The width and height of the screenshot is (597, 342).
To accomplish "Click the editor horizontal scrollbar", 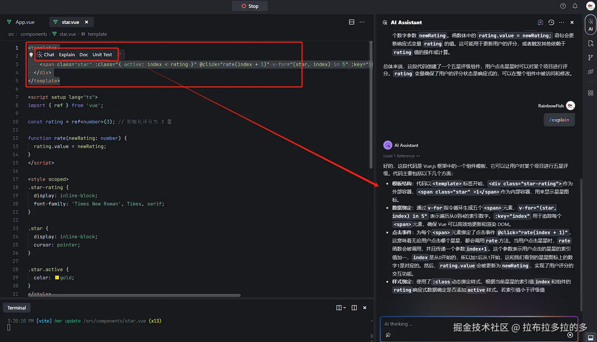I will [x=134, y=295].
